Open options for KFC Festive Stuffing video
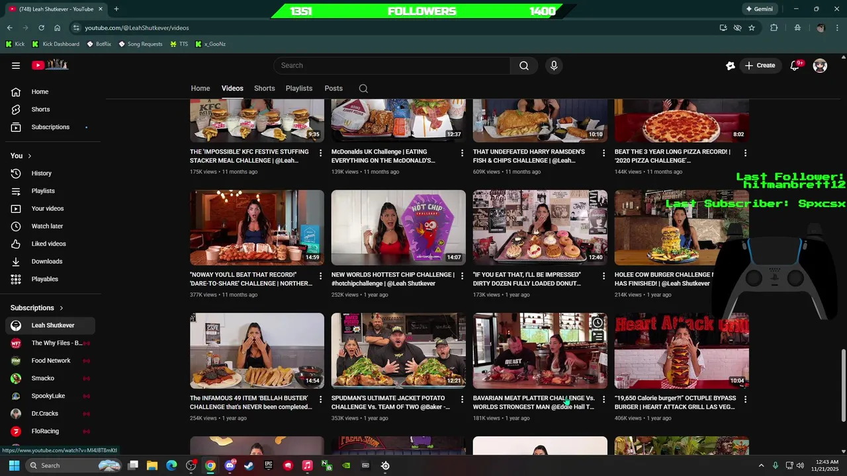The width and height of the screenshot is (847, 476). point(320,153)
